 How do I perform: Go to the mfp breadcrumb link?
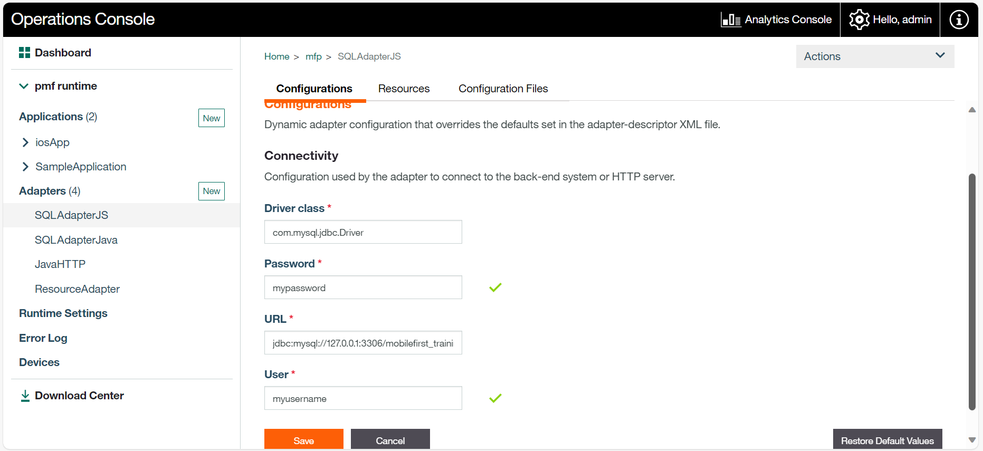click(313, 56)
